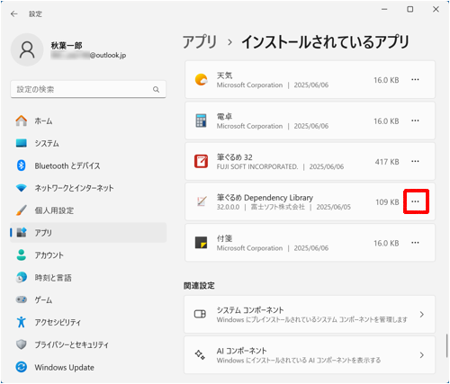Click the 付箋 app name text

pyautogui.click(x=224, y=238)
